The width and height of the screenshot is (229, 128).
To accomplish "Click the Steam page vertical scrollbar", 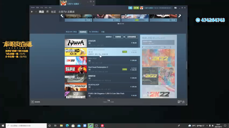I will [187, 65].
